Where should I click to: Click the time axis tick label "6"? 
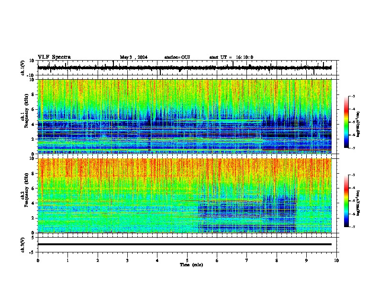[x=217, y=261]
